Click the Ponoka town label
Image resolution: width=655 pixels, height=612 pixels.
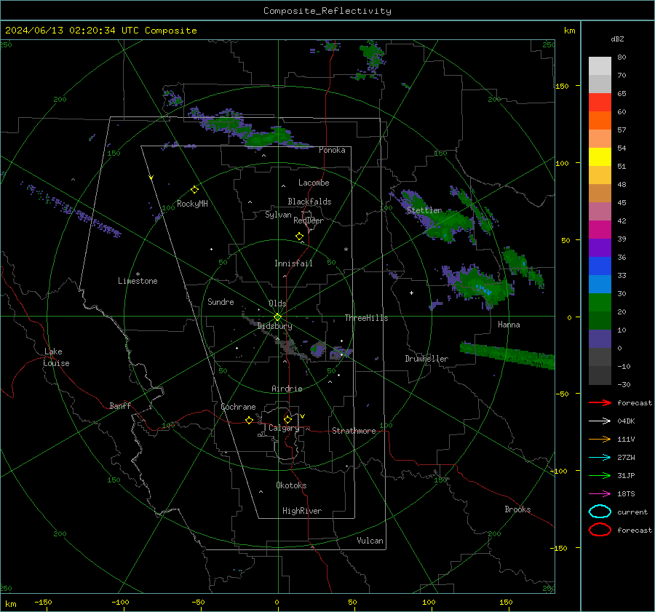pos(332,150)
